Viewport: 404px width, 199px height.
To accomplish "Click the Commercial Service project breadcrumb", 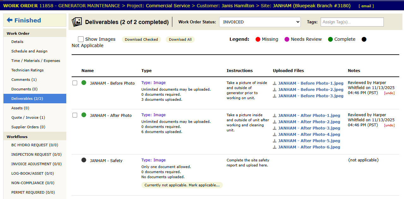I will pyautogui.click(x=168, y=6).
